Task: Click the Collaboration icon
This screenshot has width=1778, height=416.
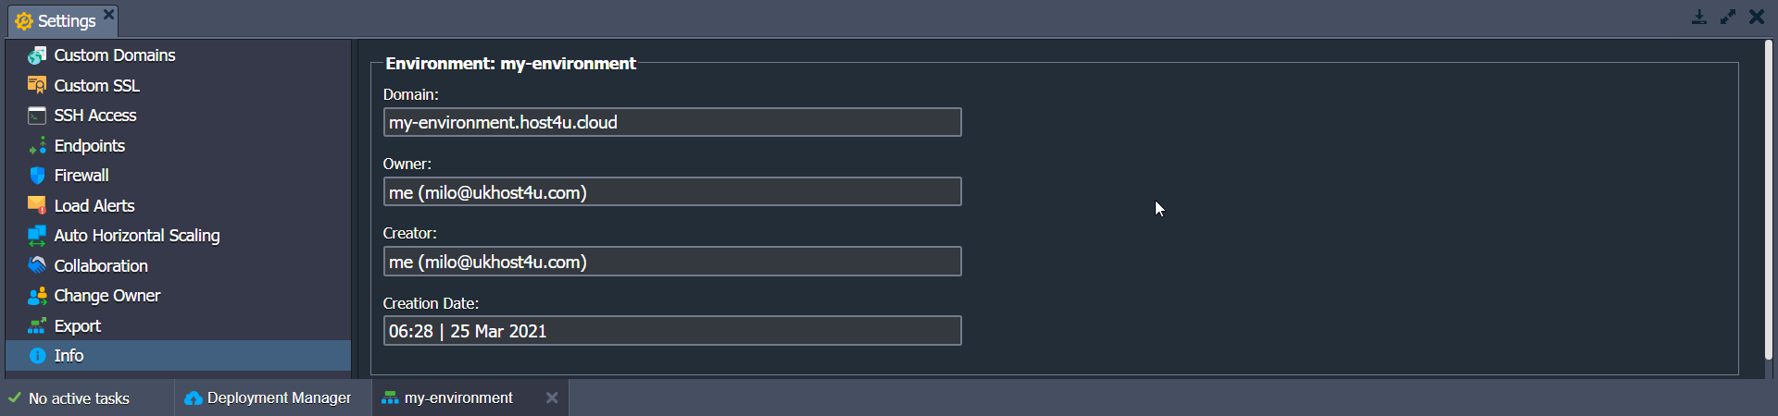Action: [37, 265]
